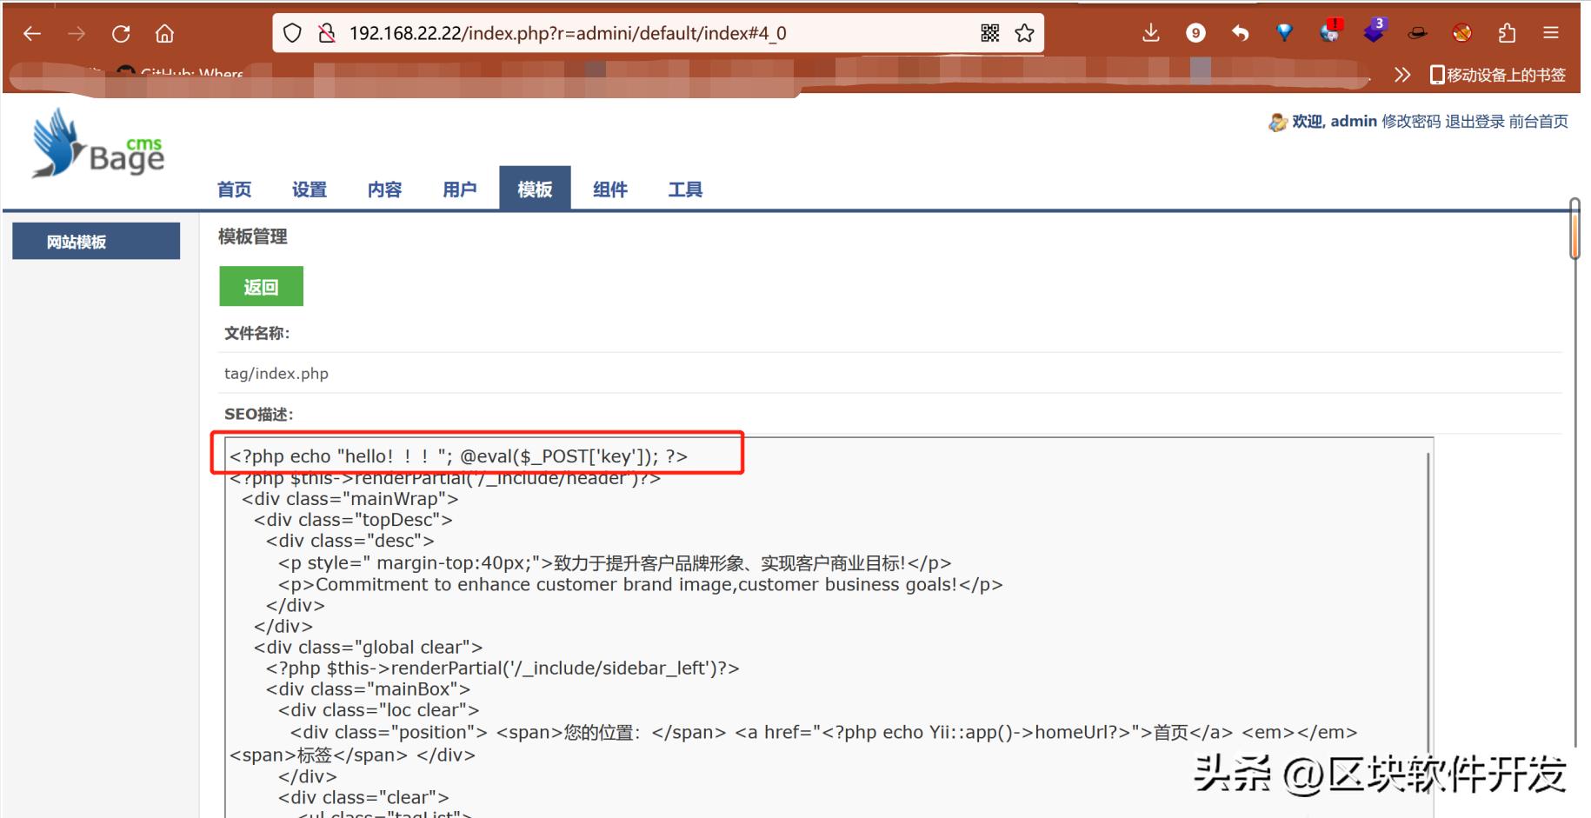The height and width of the screenshot is (818, 1591).
Task: Open the browser hamburger menu
Action: tap(1551, 33)
